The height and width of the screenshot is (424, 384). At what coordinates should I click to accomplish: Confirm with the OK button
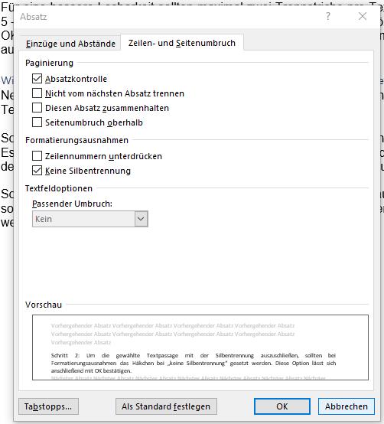pos(281,406)
